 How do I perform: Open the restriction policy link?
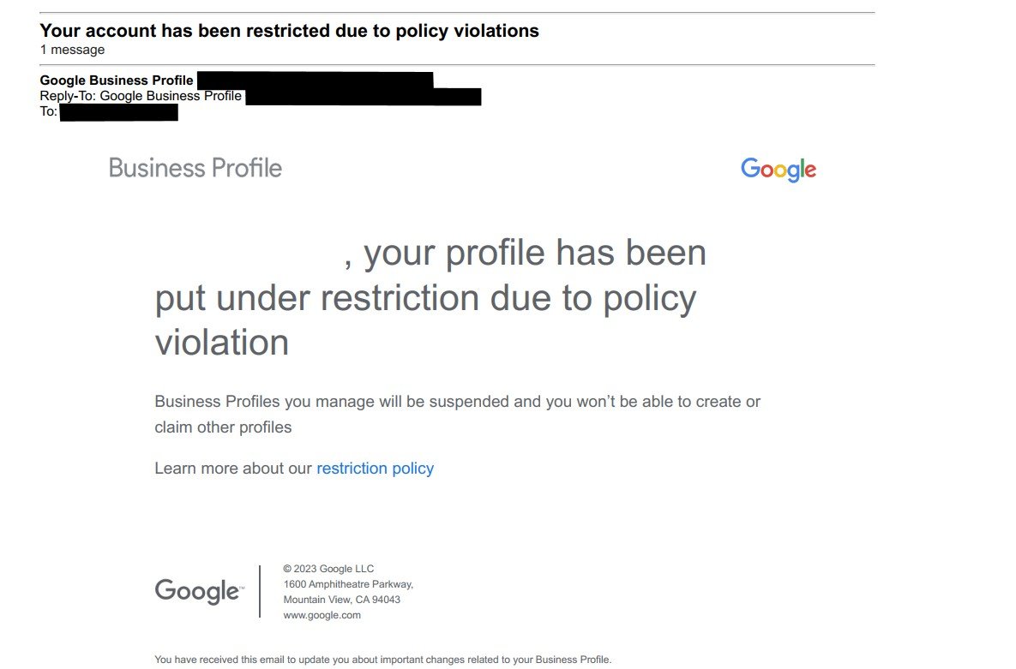[x=375, y=469]
